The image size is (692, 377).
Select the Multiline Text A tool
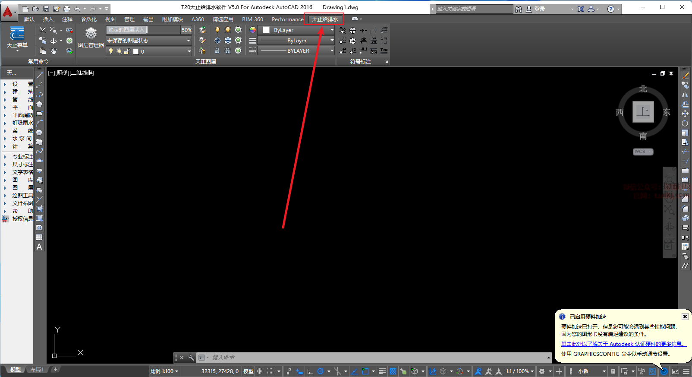tap(39, 247)
